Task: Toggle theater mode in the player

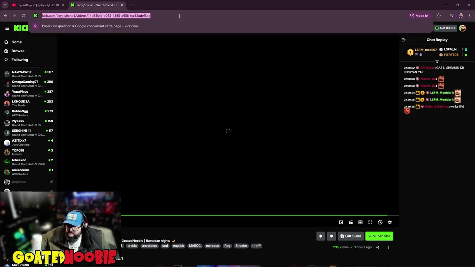Action: click(x=360, y=222)
